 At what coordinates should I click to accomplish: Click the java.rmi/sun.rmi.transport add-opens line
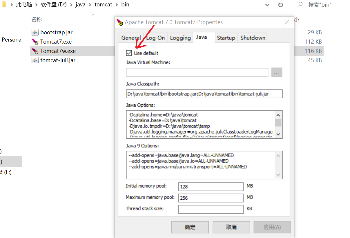click(187, 167)
